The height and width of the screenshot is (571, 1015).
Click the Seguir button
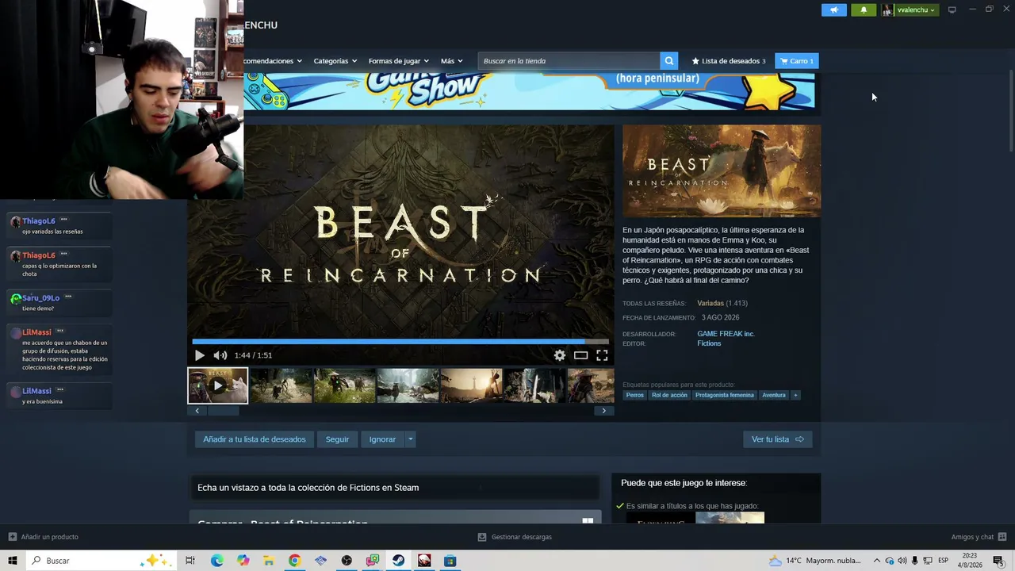pyautogui.click(x=337, y=439)
